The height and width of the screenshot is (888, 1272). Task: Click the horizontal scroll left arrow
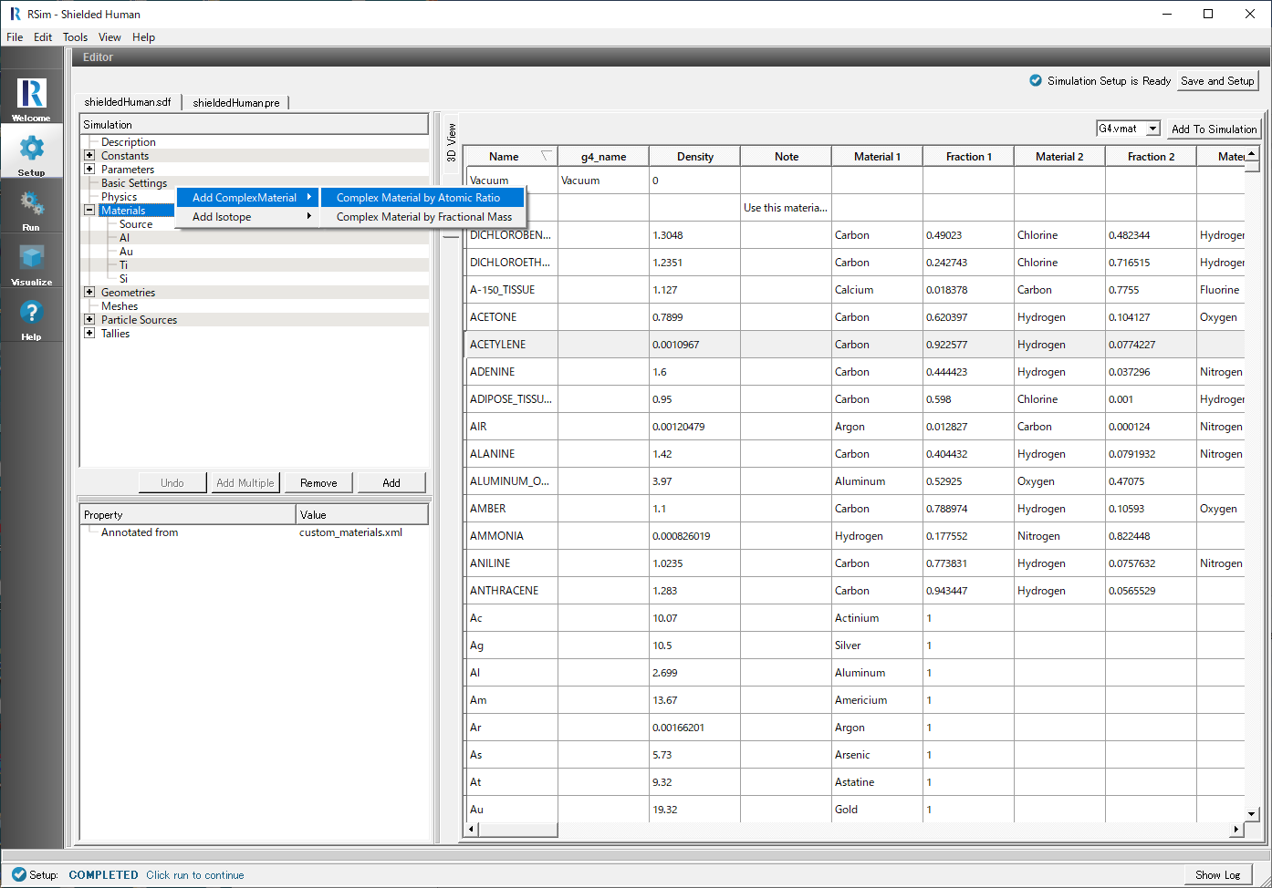click(472, 829)
